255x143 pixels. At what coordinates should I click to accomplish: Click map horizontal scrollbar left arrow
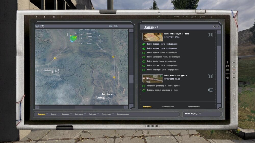tap(37, 107)
